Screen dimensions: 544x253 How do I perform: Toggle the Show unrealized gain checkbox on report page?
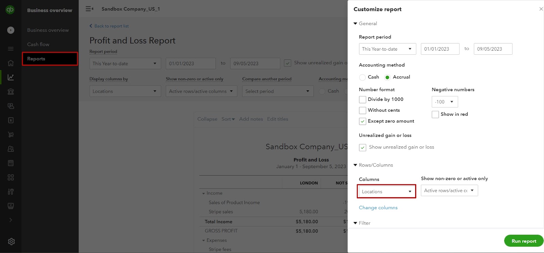point(288,63)
